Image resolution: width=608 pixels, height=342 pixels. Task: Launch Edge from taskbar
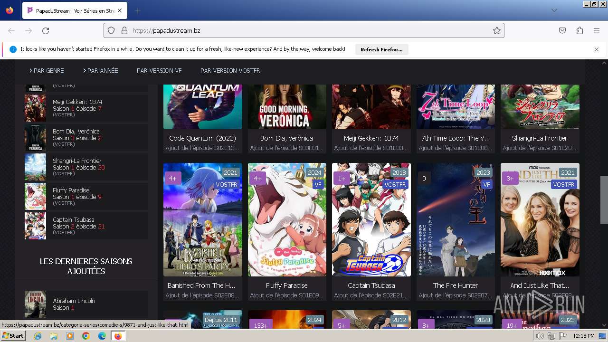(102, 336)
